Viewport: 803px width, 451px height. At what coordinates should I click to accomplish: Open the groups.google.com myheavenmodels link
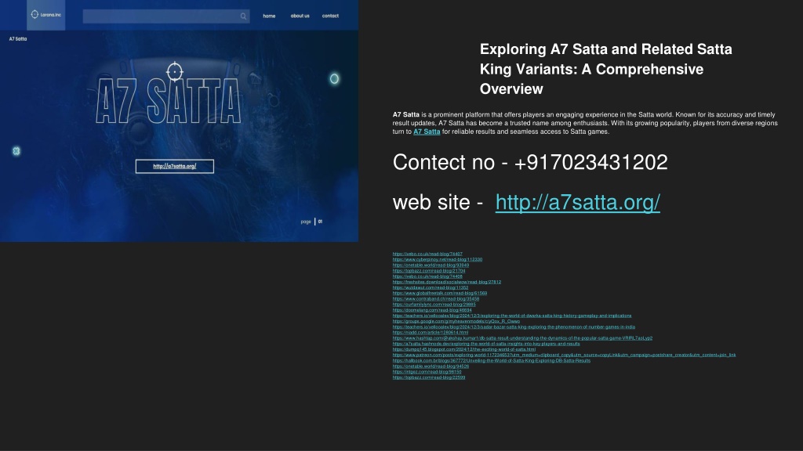pos(456,321)
